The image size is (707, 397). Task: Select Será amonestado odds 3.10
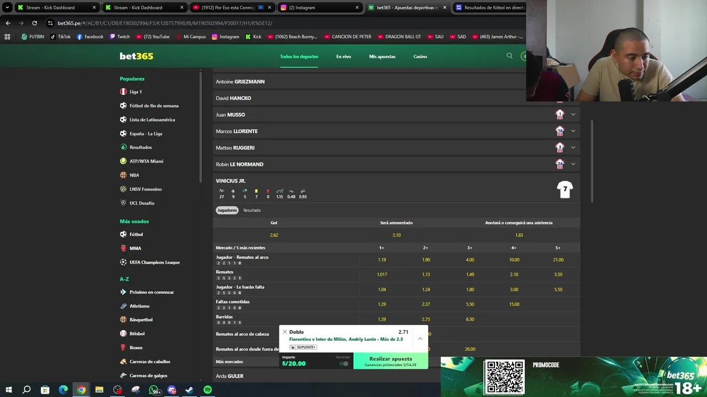pos(397,235)
